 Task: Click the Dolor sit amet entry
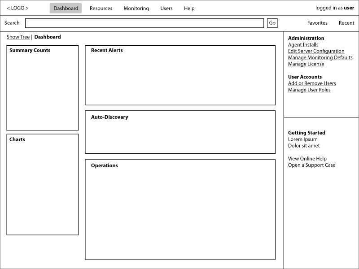pyautogui.click(x=304, y=146)
